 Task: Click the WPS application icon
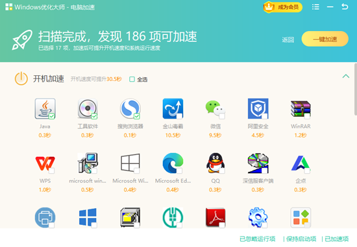tap(45, 163)
